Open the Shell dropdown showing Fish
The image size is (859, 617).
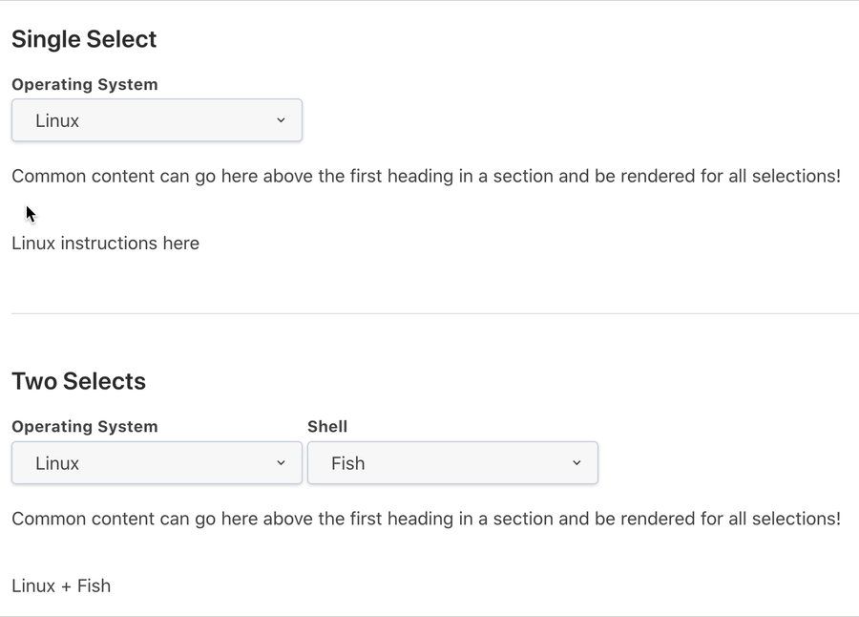(x=452, y=463)
